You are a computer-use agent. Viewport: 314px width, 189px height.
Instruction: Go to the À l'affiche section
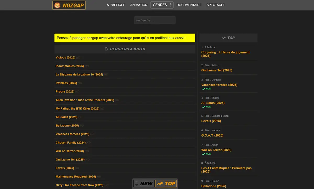point(116,5)
